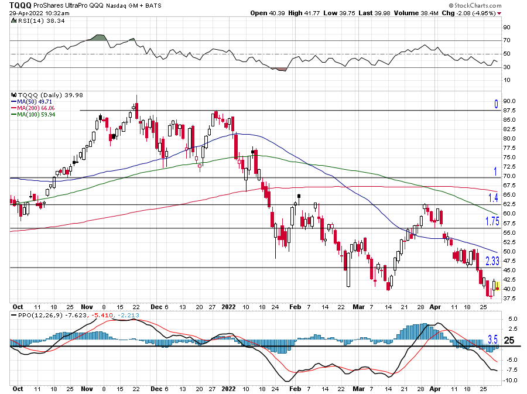
Task: Click the PPO(12,26,9) -7.623 label
Action: point(49,316)
